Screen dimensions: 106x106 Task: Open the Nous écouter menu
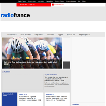[x=26, y=35]
